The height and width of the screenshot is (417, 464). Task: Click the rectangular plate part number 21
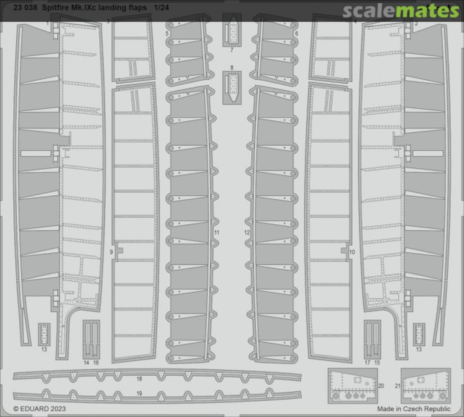pos(425,385)
